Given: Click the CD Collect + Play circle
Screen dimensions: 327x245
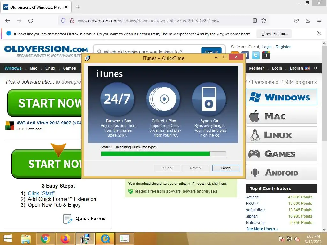Looking at the screenshot, I should pos(163,99).
